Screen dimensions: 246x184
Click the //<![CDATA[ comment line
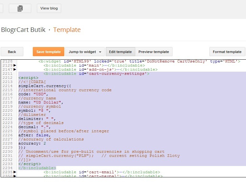pos(32,82)
